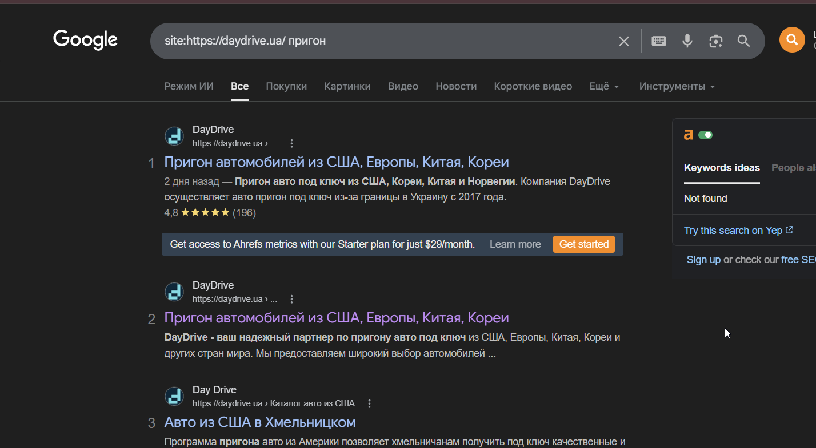
Task: Start voice search with microphone icon
Action: pos(687,41)
